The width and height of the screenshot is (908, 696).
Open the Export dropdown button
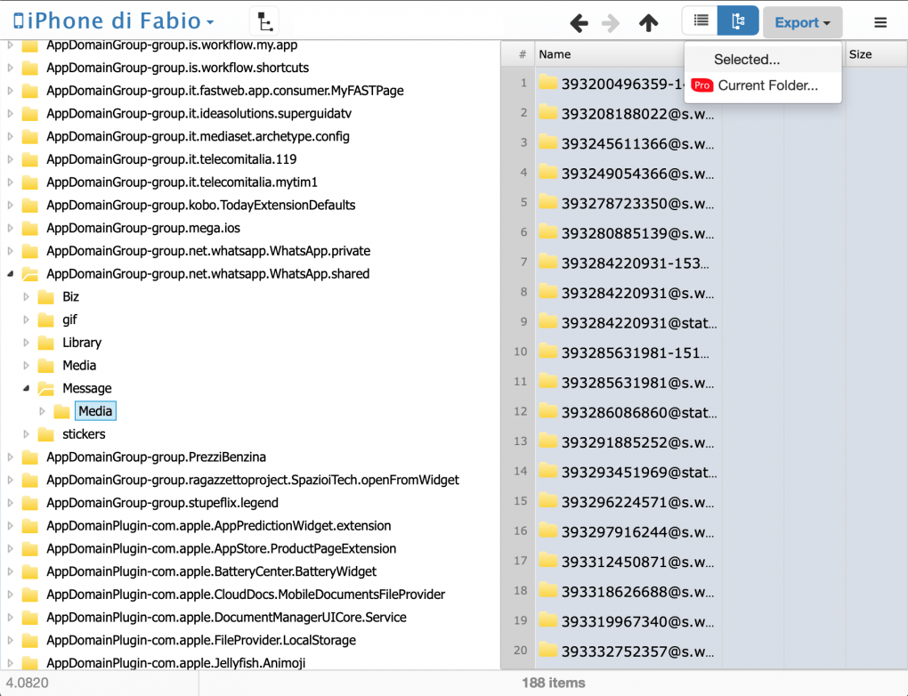(803, 22)
